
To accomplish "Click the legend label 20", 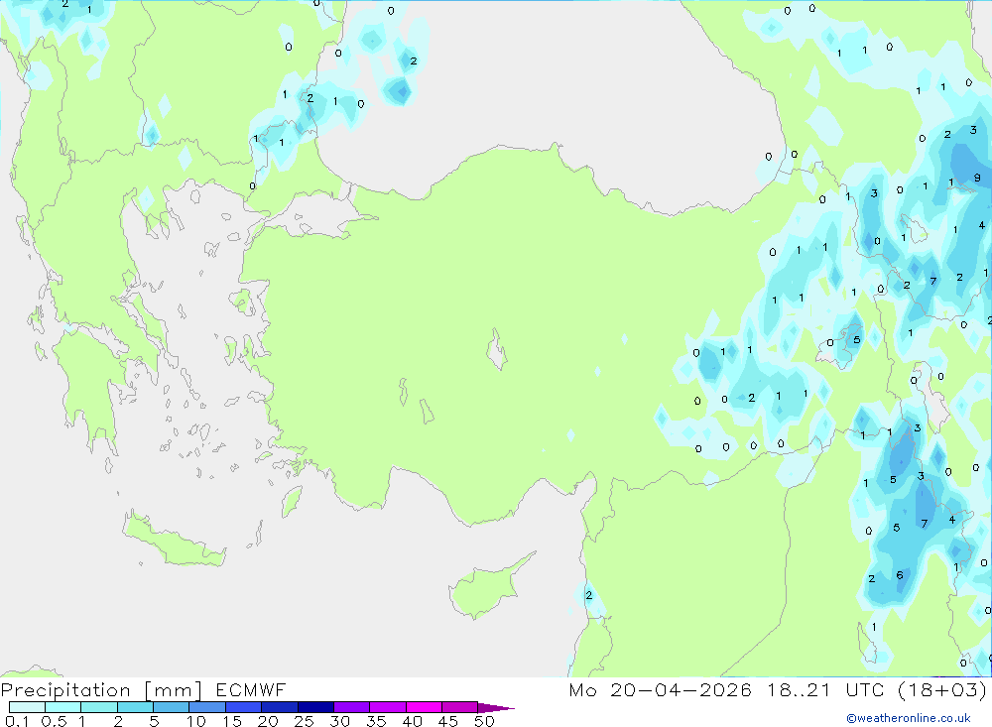I will pyautogui.click(x=268, y=721).
